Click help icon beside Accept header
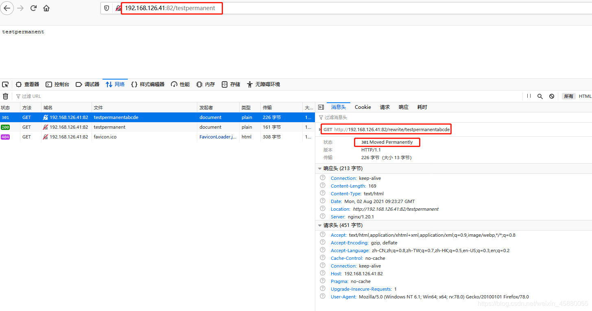Image resolution: width=592 pixels, height=311 pixels. 323,235
